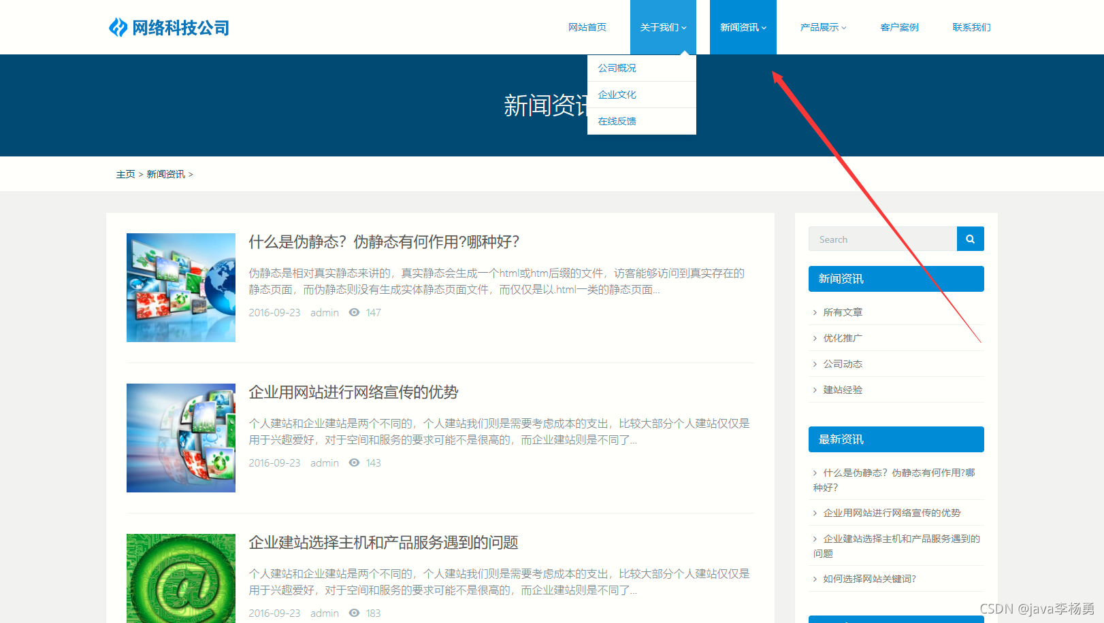Open article title 企业用网站进行网络宣传的优势
Screen dimensions: 1104x623
[353, 392]
